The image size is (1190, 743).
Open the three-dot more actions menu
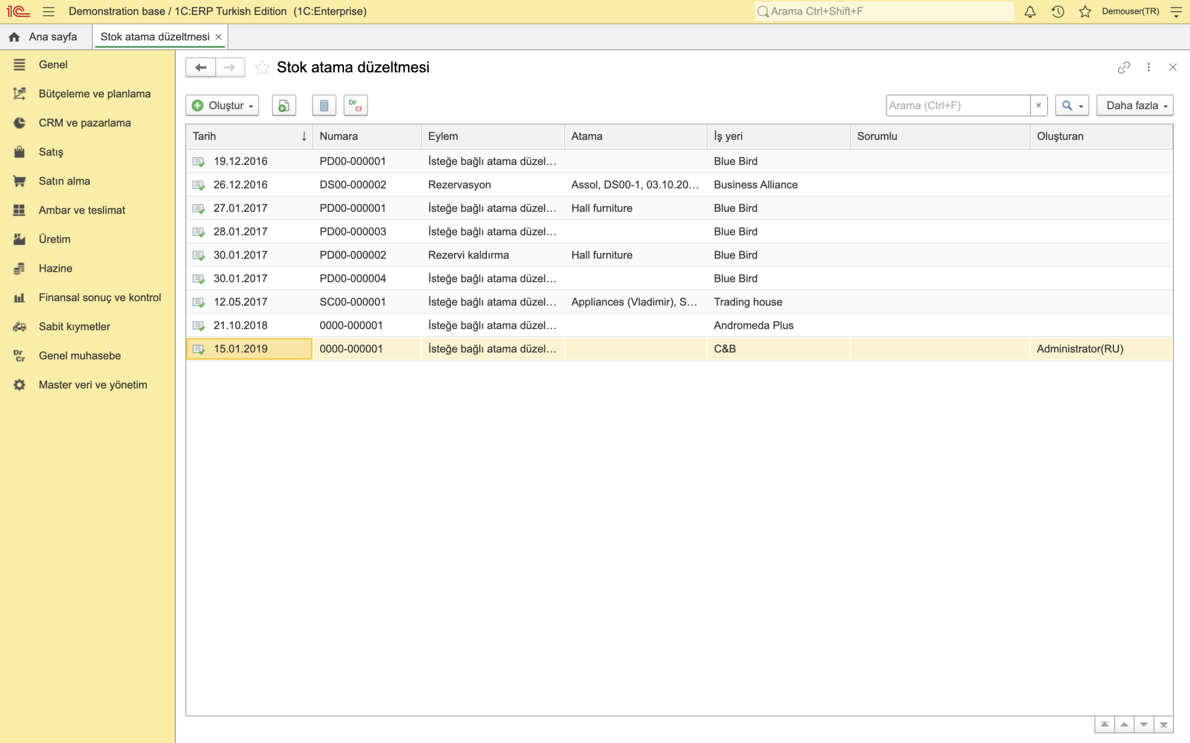pyautogui.click(x=1149, y=67)
